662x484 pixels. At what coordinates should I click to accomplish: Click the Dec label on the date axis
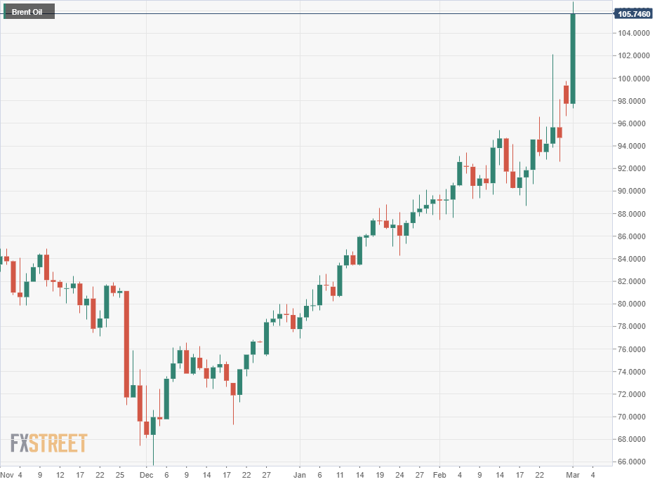point(146,474)
